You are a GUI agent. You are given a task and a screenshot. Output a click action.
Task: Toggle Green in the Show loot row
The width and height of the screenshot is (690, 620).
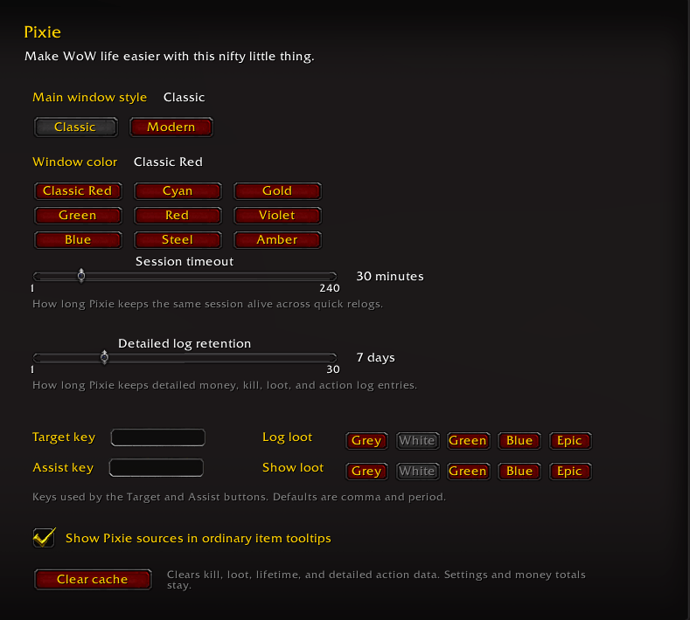(468, 472)
